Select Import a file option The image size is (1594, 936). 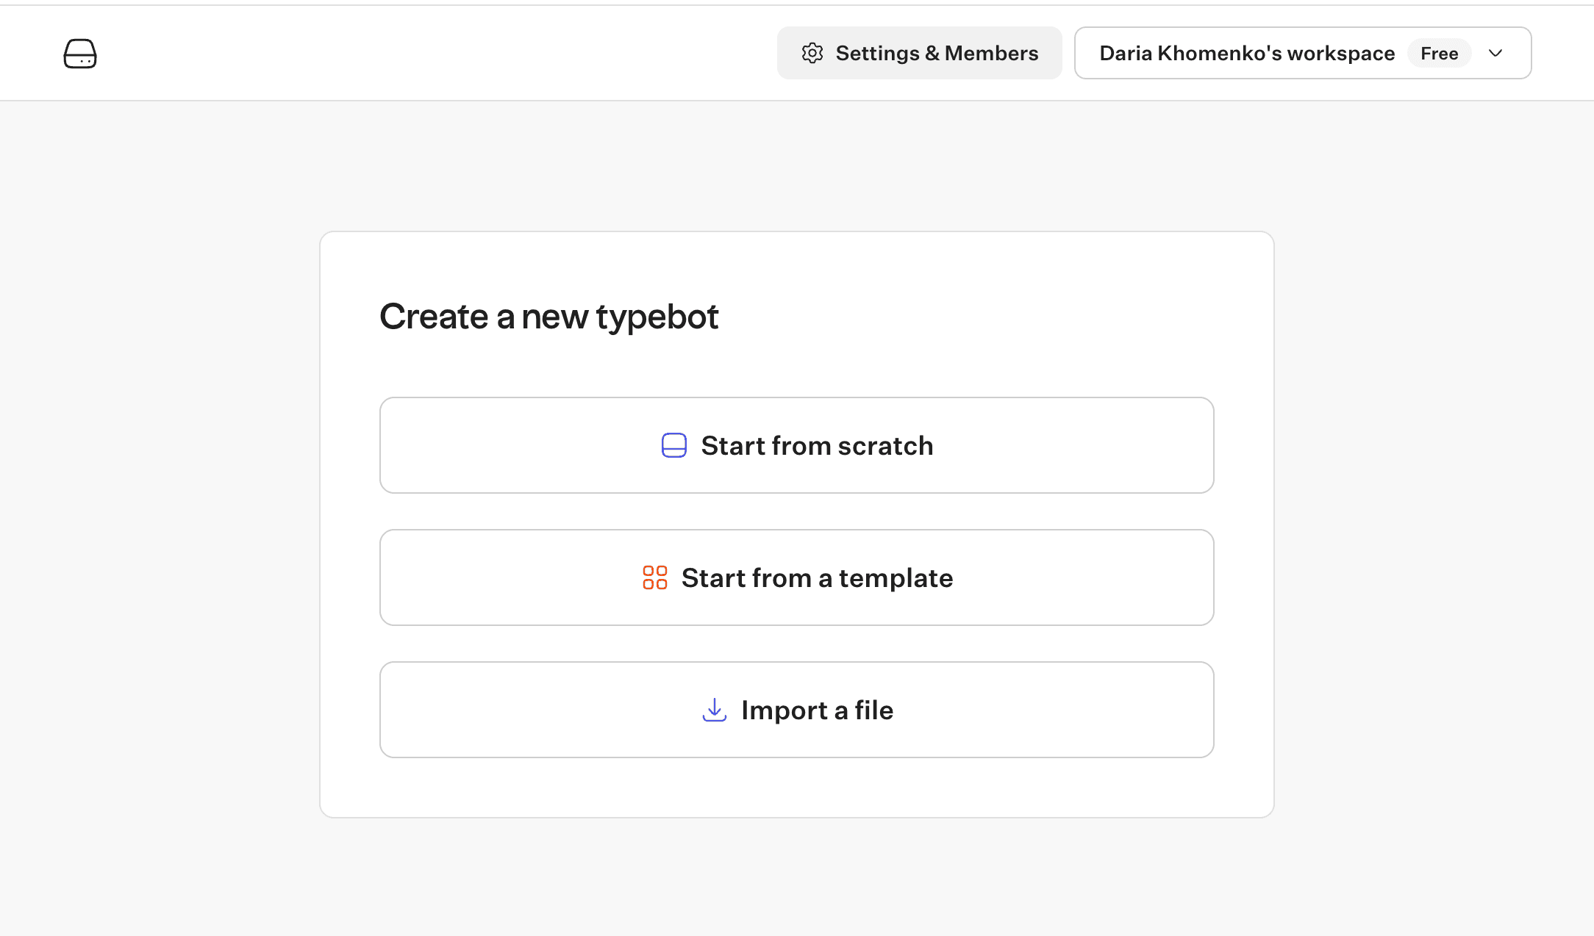(x=796, y=710)
